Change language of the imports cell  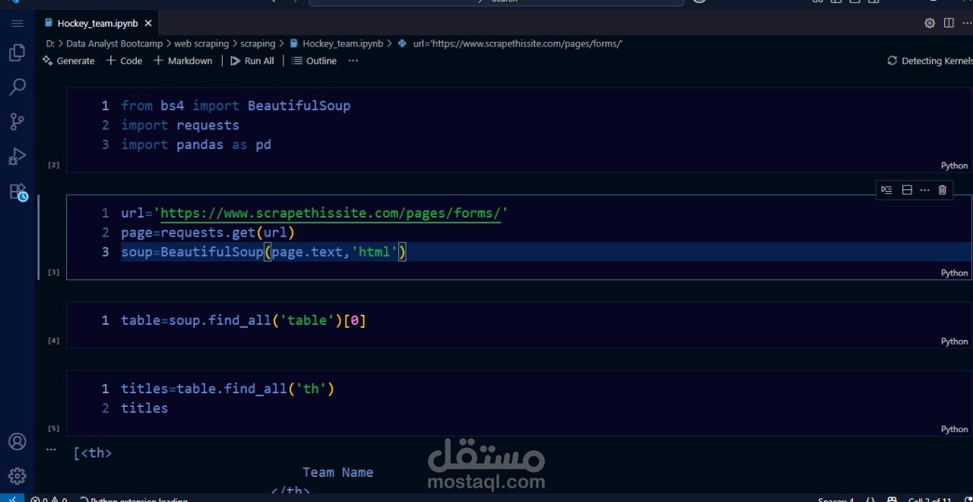954,166
